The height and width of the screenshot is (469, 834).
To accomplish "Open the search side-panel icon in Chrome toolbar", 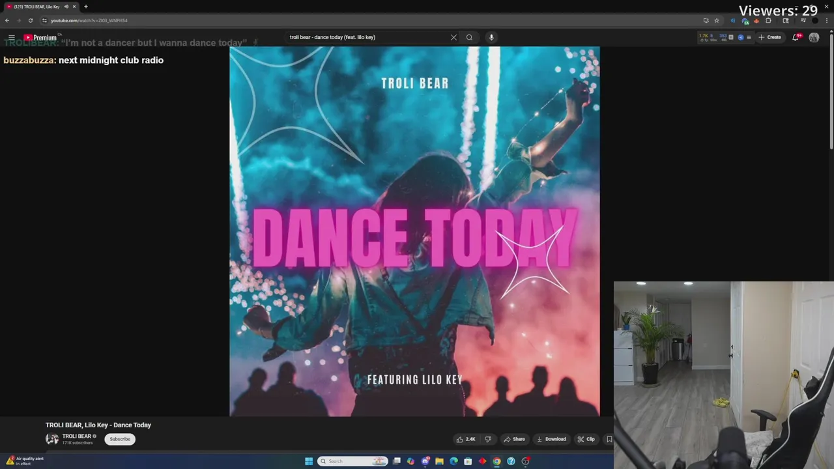I will click(785, 20).
